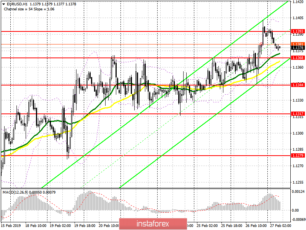Select the 1.1393 red price level label
This screenshot has width=306, height=230.
298,31
